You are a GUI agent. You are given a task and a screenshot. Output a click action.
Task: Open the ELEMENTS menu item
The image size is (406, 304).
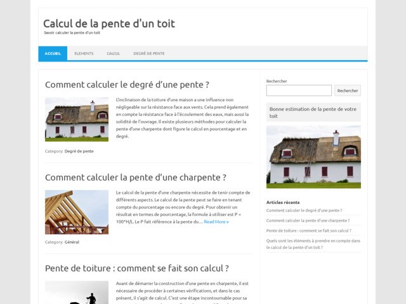pos(84,53)
